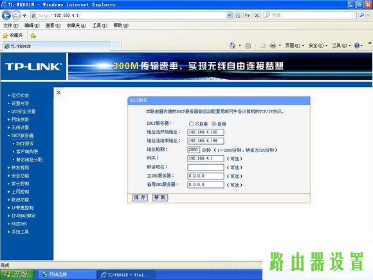Click the add to favorites bar icon

pyautogui.click(x=33, y=35)
